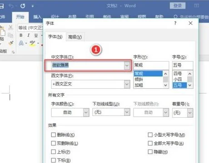
Task: Select 四号 in the size list
Action: pos(179,73)
